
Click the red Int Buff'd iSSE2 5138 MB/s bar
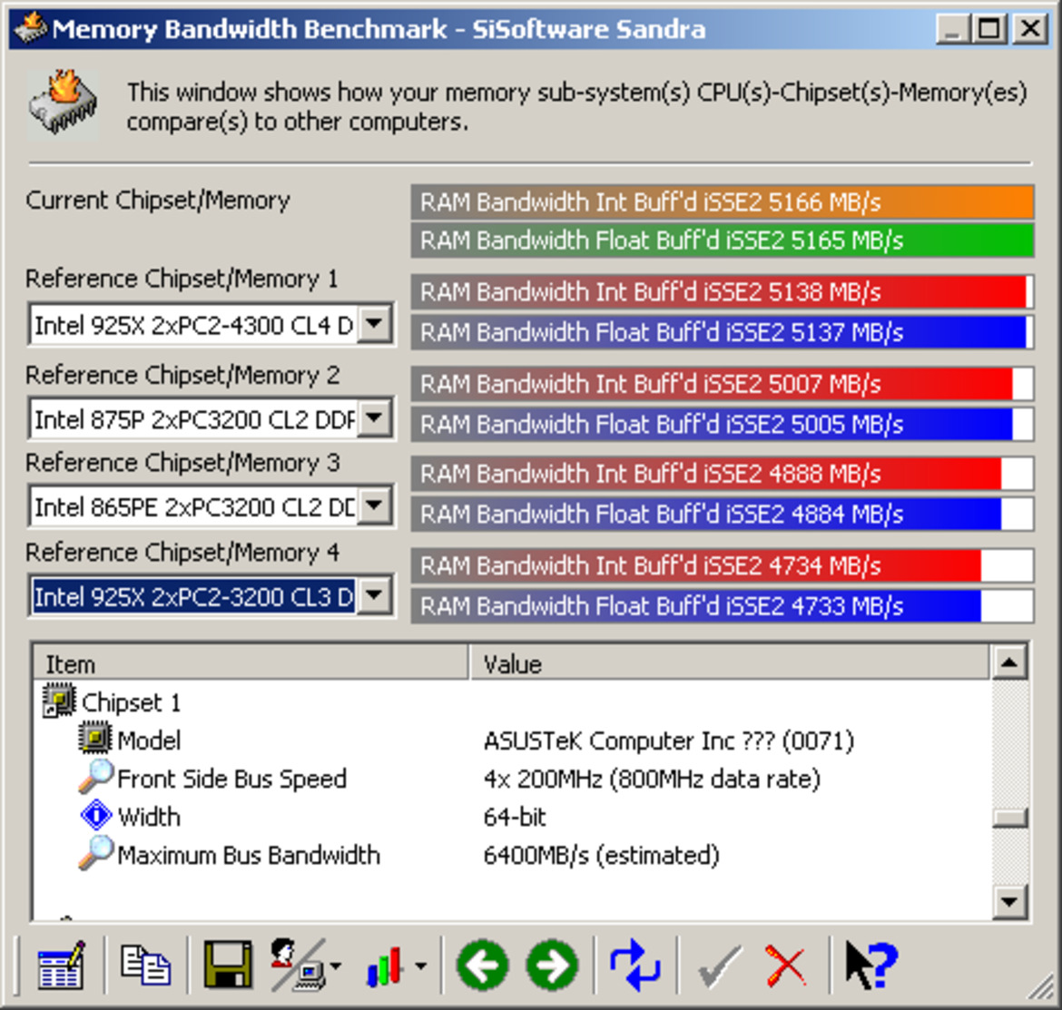point(722,292)
